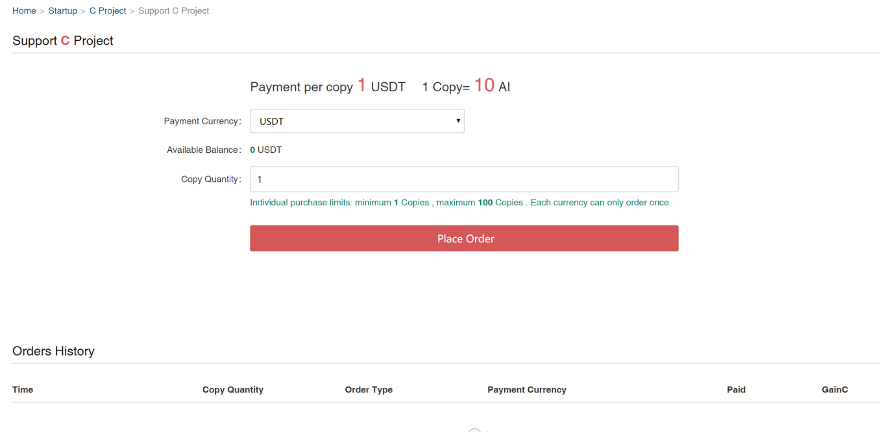Image resolution: width=880 pixels, height=432 pixels.
Task: Focus the Copy Quantity input field
Action: [x=464, y=179]
